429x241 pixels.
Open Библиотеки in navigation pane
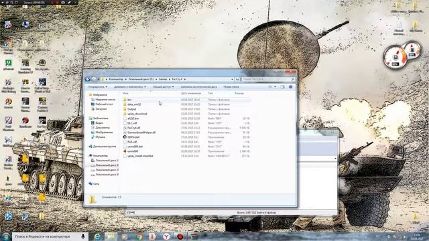pyautogui.click(x=101, y=118)
